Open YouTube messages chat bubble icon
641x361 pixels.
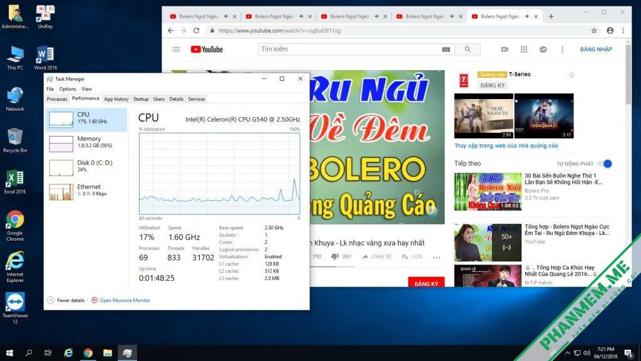click(543, 49)
